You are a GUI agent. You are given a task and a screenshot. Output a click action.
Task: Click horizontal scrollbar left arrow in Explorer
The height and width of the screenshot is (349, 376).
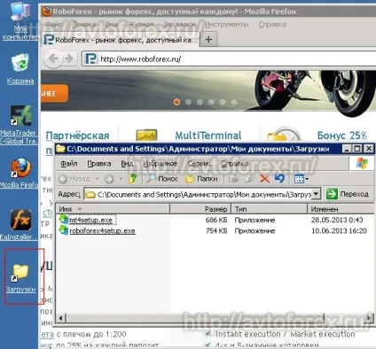coord(61,318)
